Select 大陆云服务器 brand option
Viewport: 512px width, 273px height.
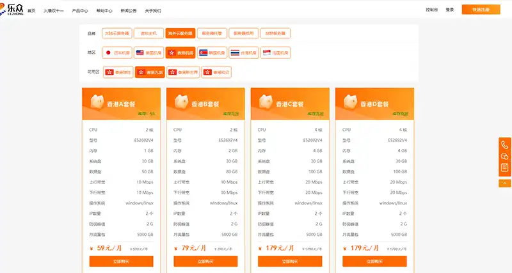[x=117, y=33]
